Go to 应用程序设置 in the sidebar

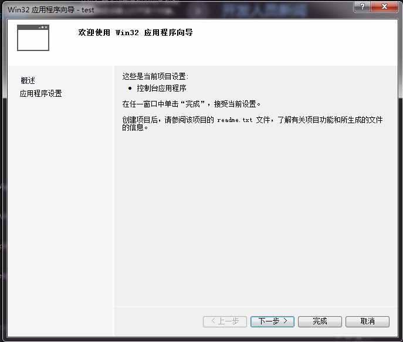[41, 93]
